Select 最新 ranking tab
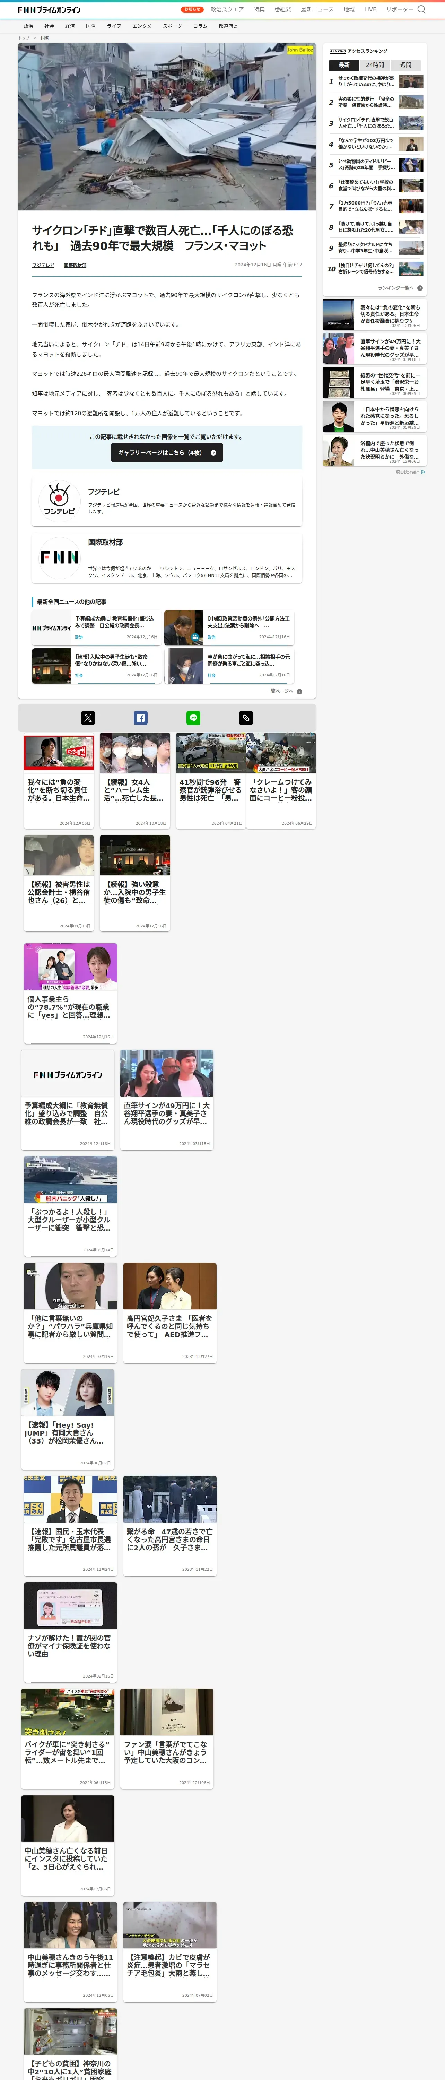This screenshot has height=2080, width=445. pyautogui.click(x=344, y=64)
